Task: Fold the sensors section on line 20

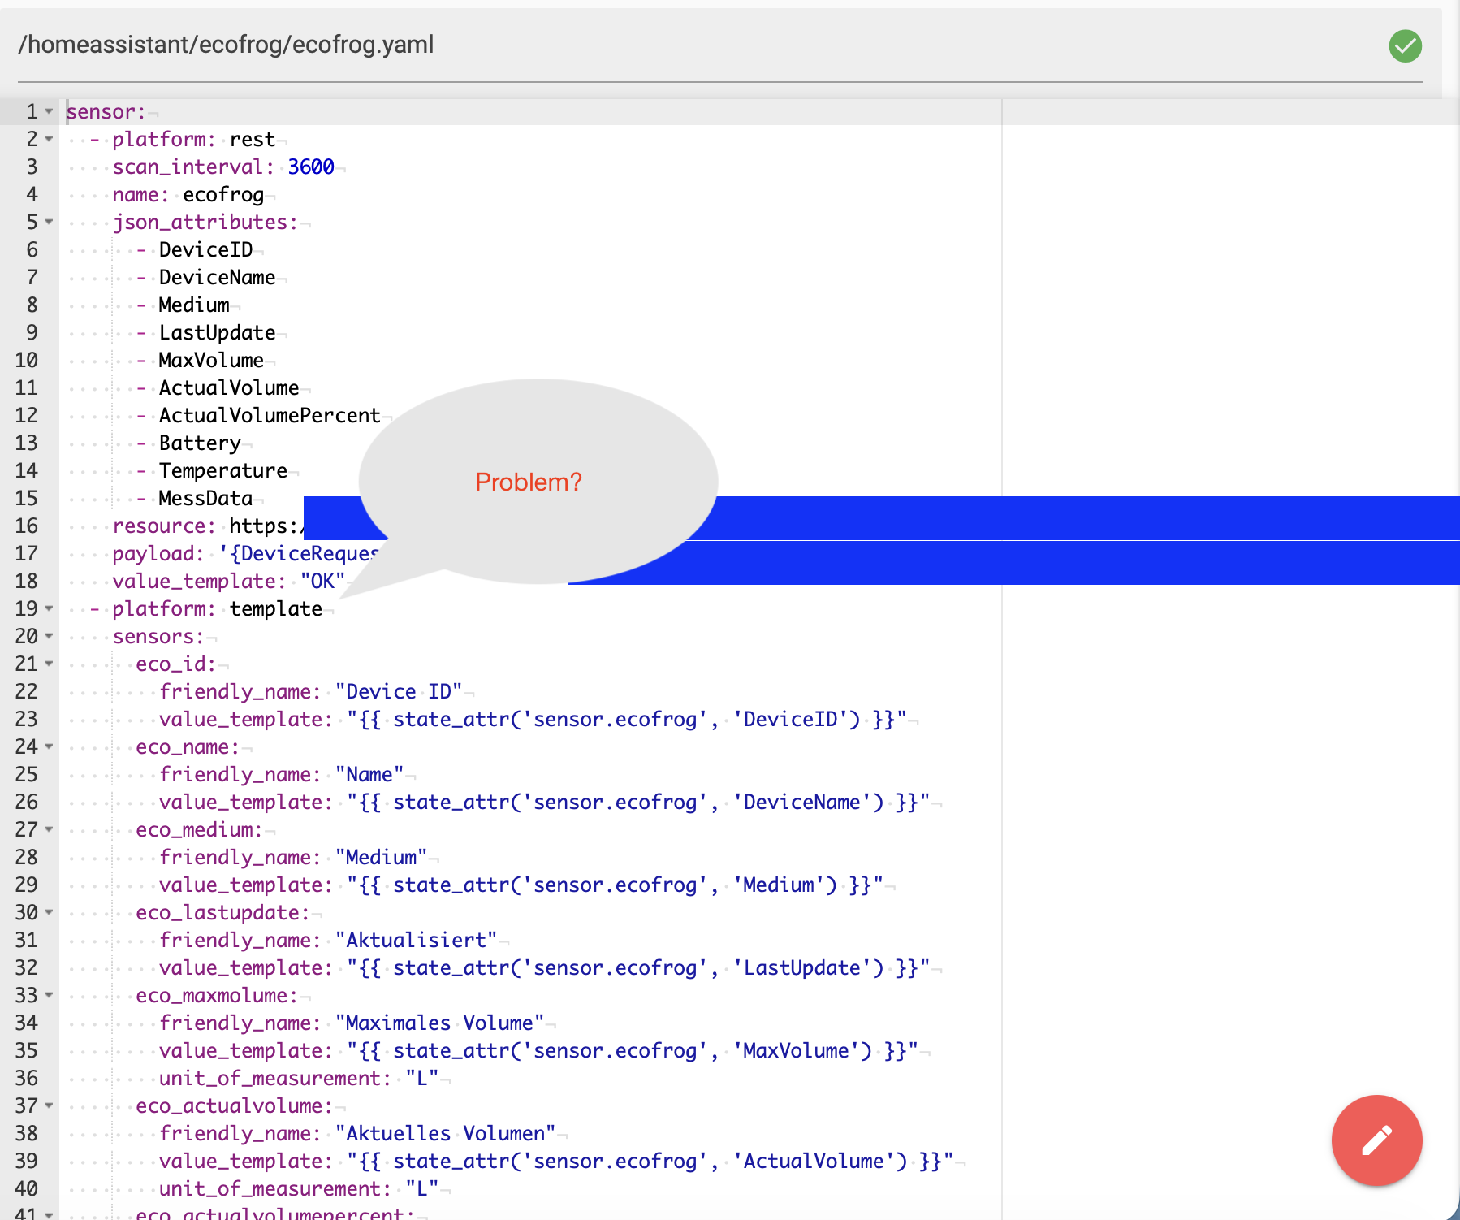Action: point(49,636)
